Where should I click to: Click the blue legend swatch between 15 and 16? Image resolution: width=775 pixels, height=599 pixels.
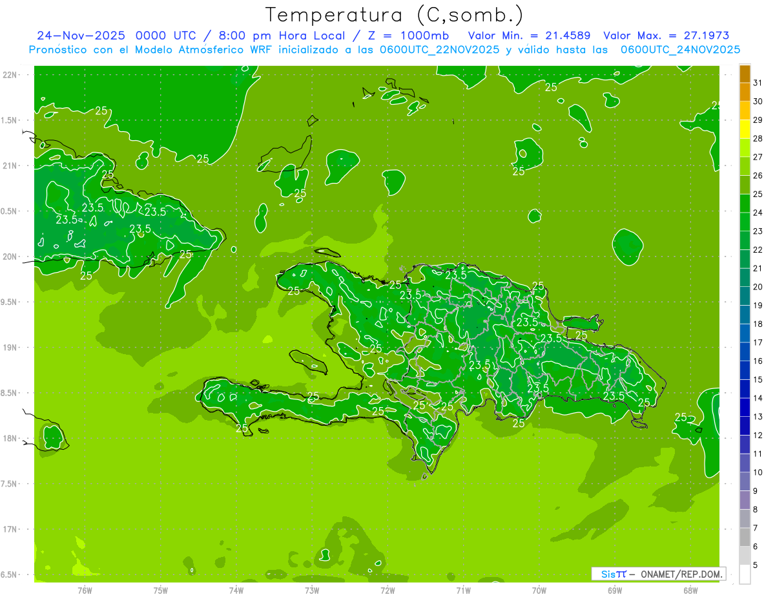745,370
